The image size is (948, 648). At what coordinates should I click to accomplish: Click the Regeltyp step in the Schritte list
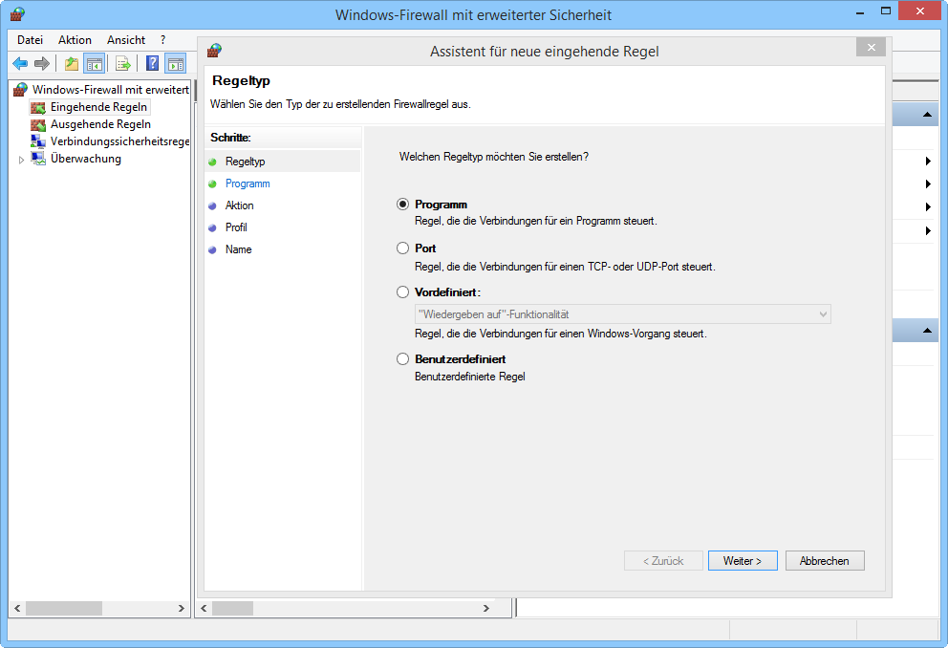tap(245, 162)
